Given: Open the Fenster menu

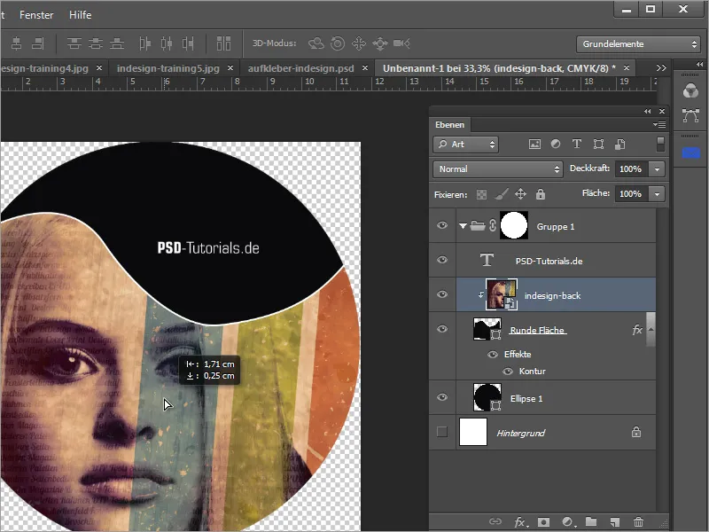Looking at the screenshot, I should (x=36, y=15).
